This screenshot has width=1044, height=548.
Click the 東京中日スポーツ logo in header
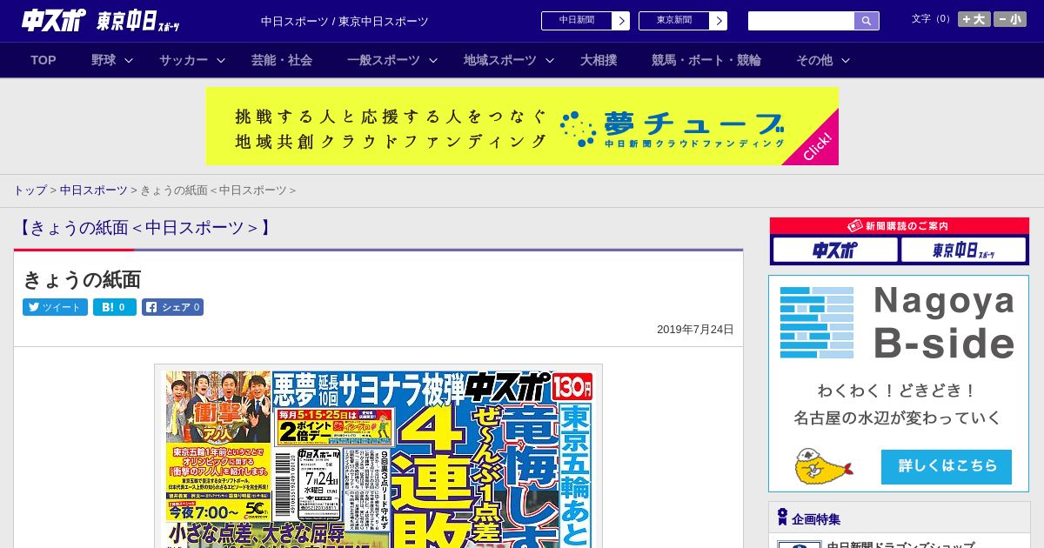[x=138, y=22]
